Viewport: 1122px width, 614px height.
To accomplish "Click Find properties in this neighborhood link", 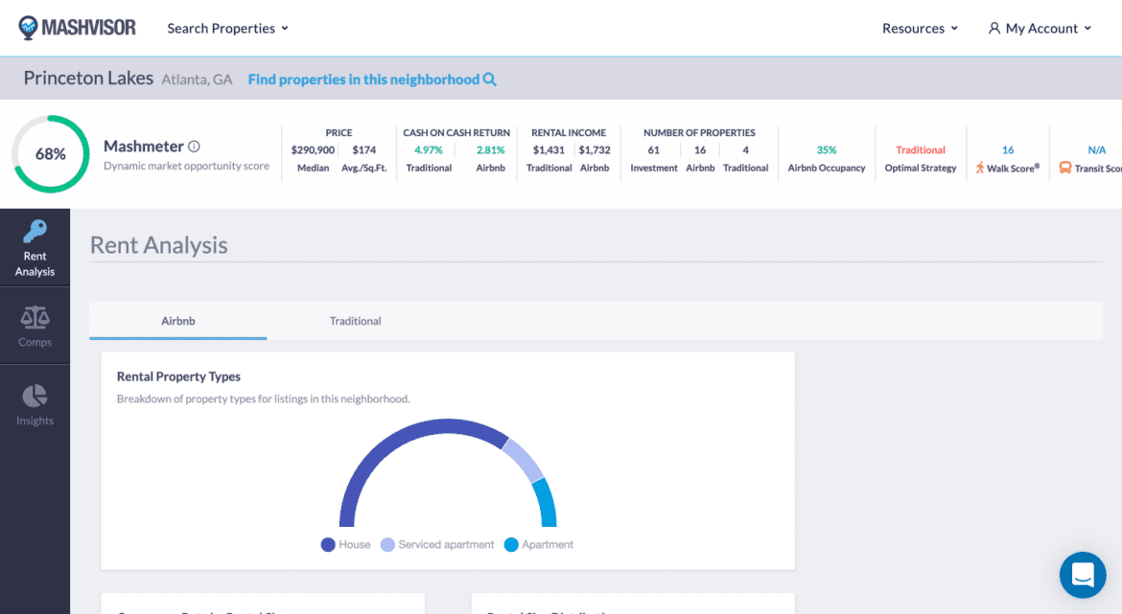I will click(x=363, y=80).
